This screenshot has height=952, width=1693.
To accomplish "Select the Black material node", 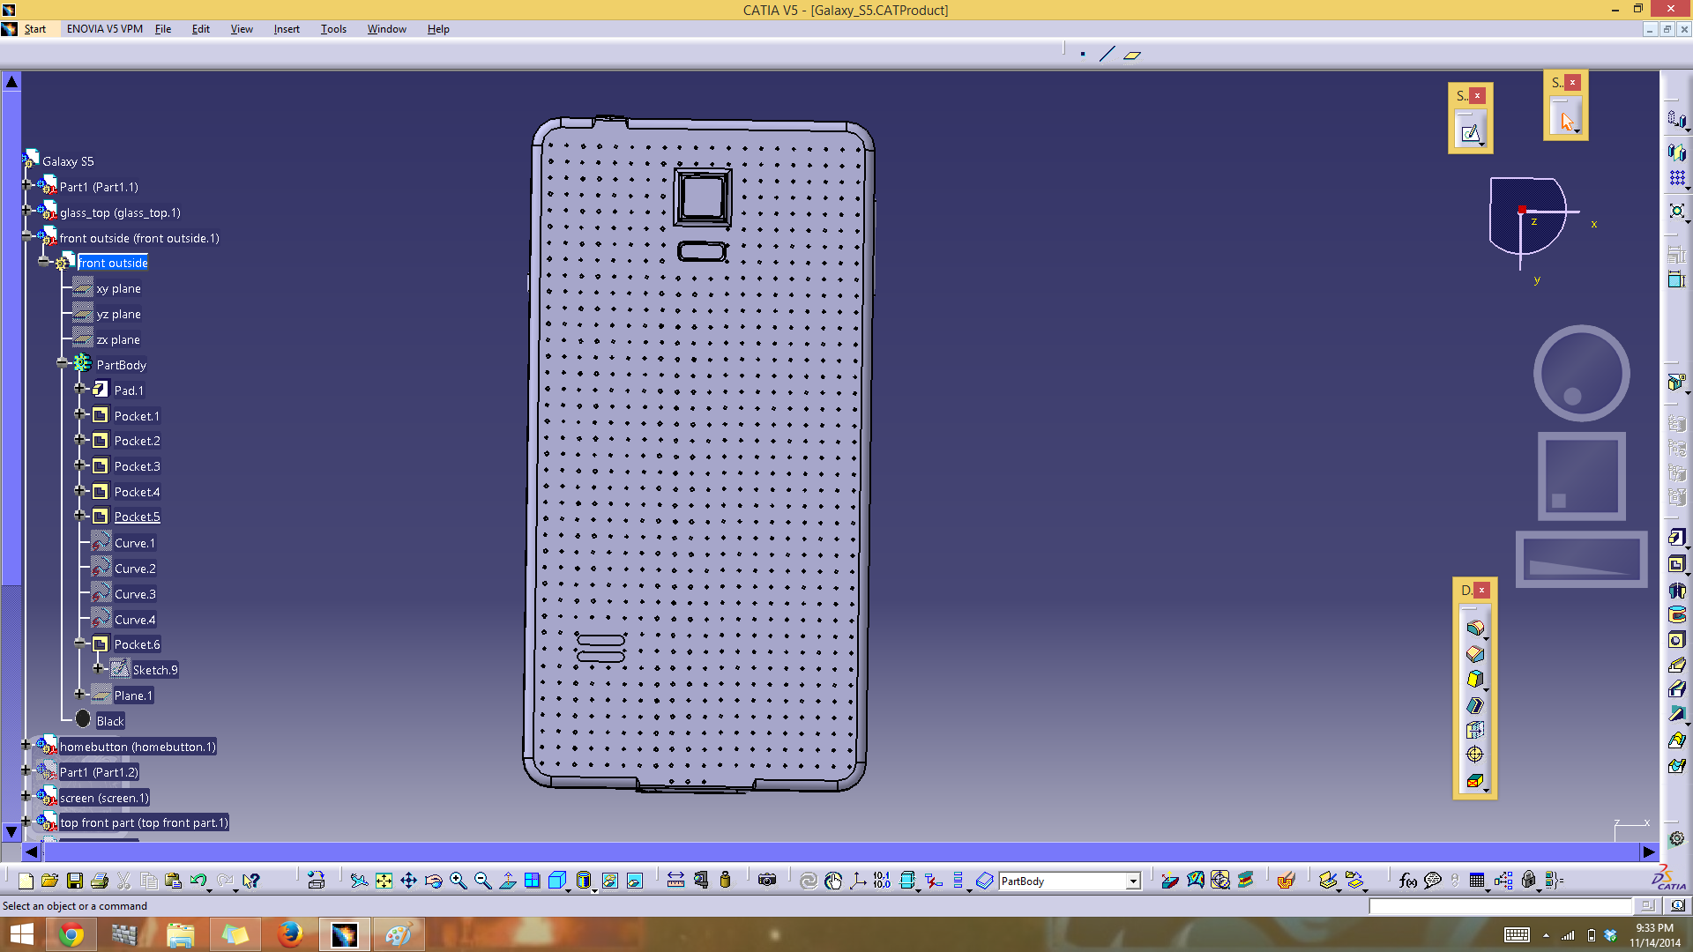I will (x=110, y=721).
